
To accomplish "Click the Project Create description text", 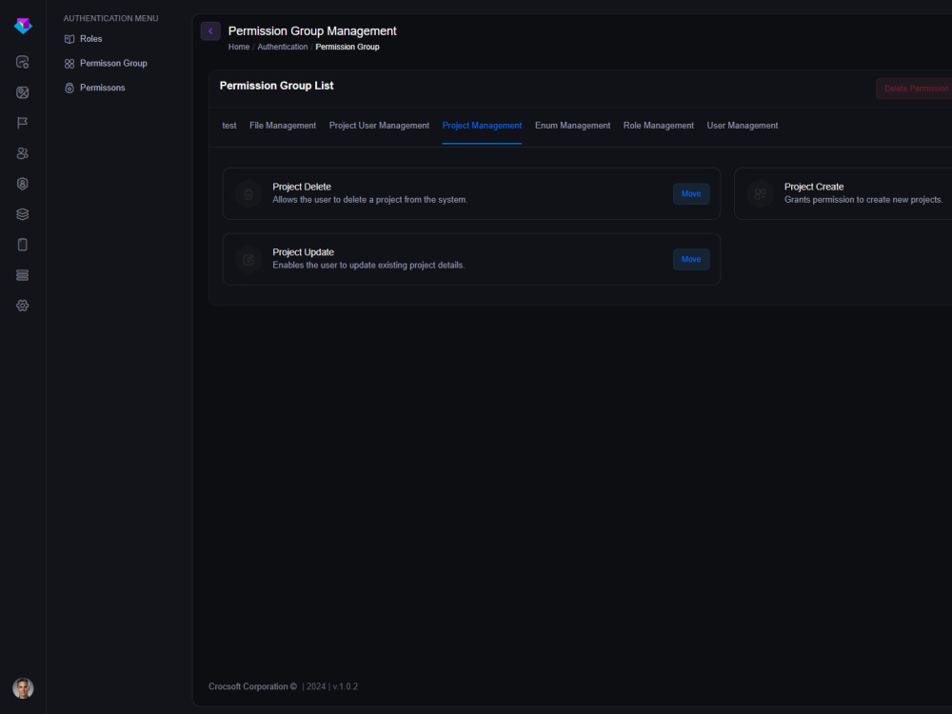I will (x=863, y=200).
